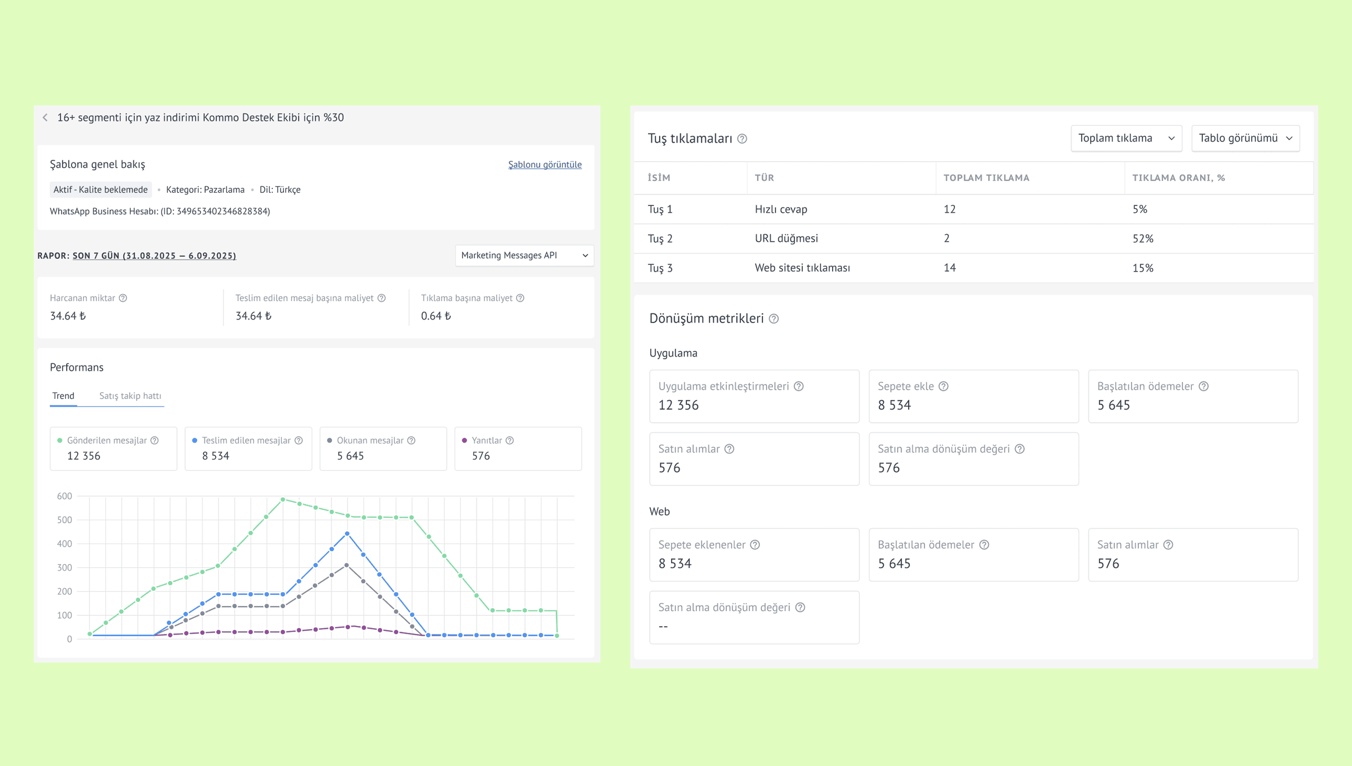Click the Şablonu görüntüle link
The image size is (1352, 766).
pyautogui.click(x=545, y=165)
